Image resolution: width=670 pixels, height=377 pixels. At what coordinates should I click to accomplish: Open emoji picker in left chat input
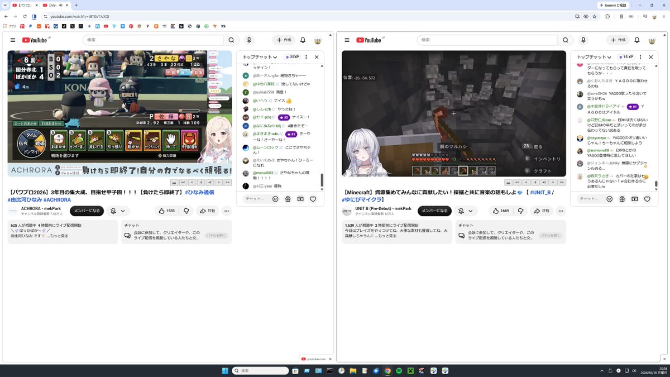coord(275,199)
